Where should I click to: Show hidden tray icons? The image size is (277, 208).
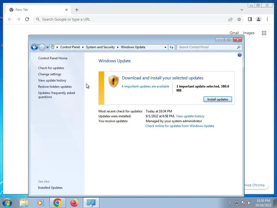coord(230,203)
